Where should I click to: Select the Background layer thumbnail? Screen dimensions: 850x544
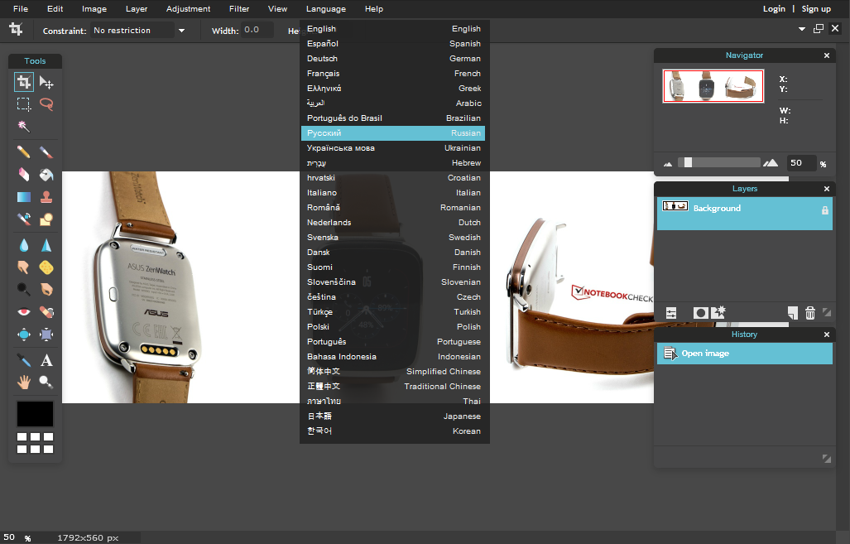pos(675,206)
